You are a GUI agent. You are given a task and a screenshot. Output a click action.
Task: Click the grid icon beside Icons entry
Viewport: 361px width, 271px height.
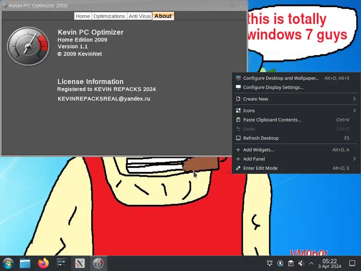(238, 110)
